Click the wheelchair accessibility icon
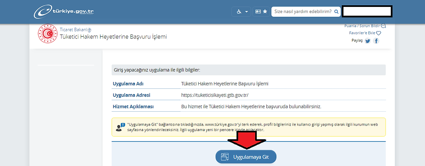 (x=239, y=12)
